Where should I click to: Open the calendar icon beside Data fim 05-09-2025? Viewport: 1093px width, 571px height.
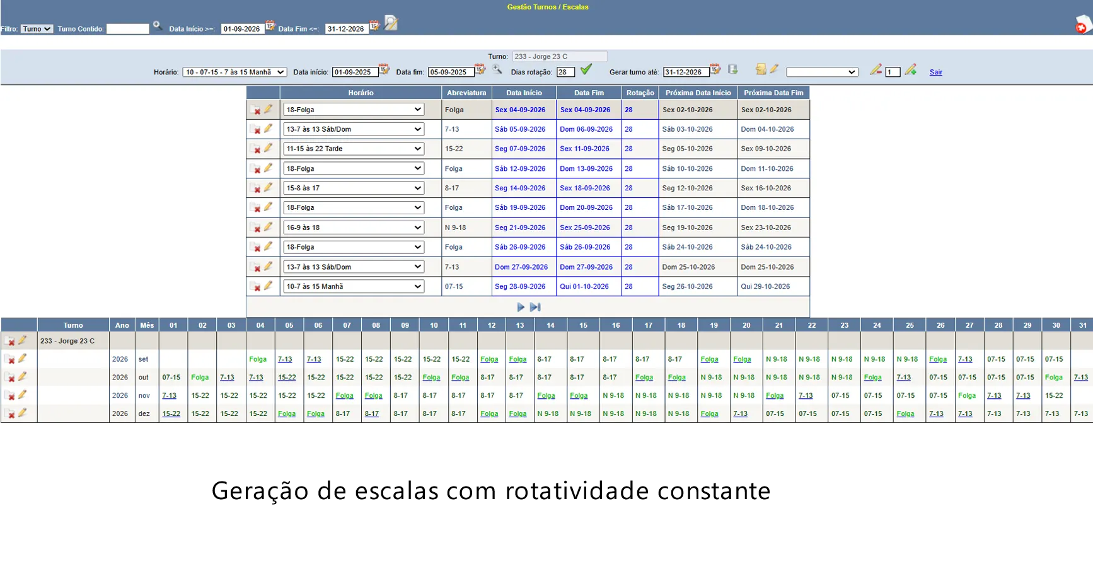pyautogui.click(x=480, y=69)
